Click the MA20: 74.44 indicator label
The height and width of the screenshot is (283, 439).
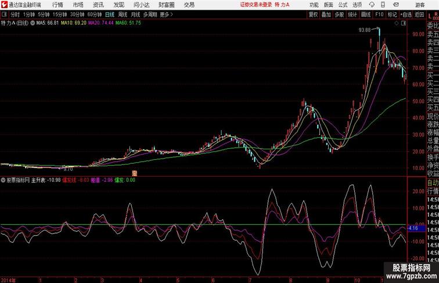pos(101,23)
